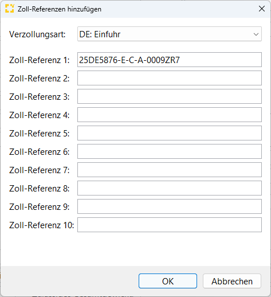This screenshot has height=297, width=271.
Task: Click the Zoll-Referenz 5 field
Action: click(x=170, y=133)
